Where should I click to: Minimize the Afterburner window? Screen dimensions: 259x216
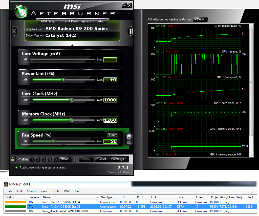pyautogui.click(x=124, y=6)
